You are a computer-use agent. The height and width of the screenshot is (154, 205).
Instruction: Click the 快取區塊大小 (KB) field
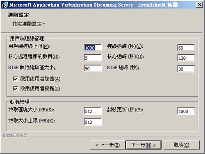(x=93, y=111)
